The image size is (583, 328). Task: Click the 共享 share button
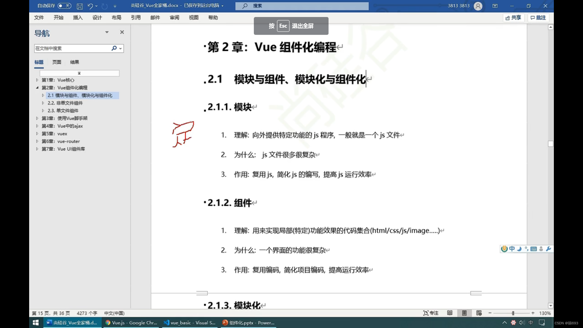coord(513,18)
